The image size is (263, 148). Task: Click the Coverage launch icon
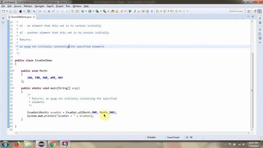pos(97,11)
